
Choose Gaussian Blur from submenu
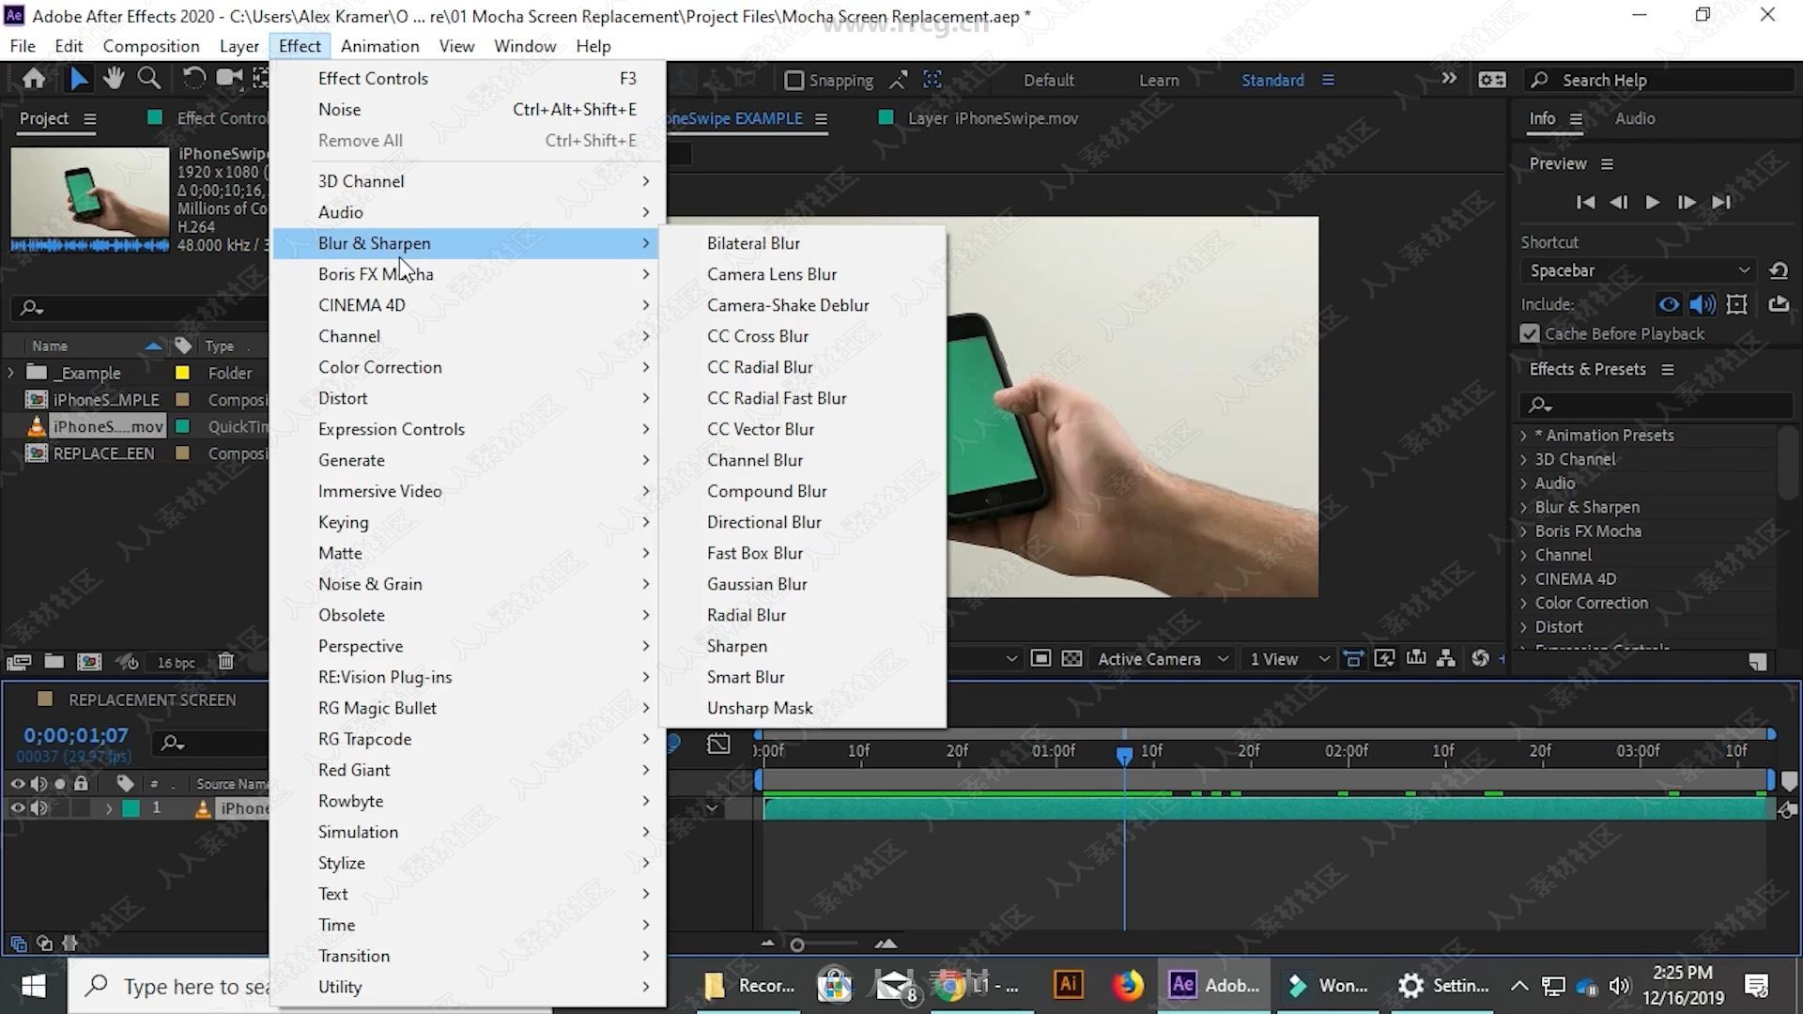[x=757, y=584]
